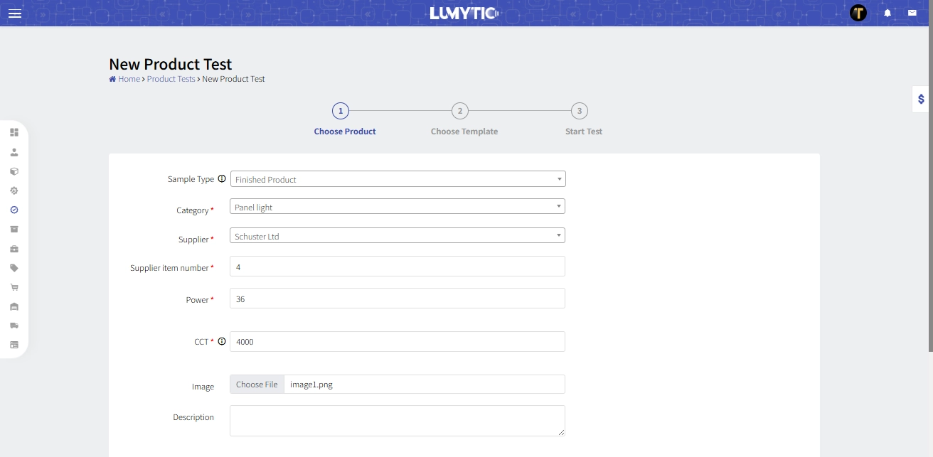Click the Truck shipping icon in sidebar
The image size is (933, 457).
(14, 326)
